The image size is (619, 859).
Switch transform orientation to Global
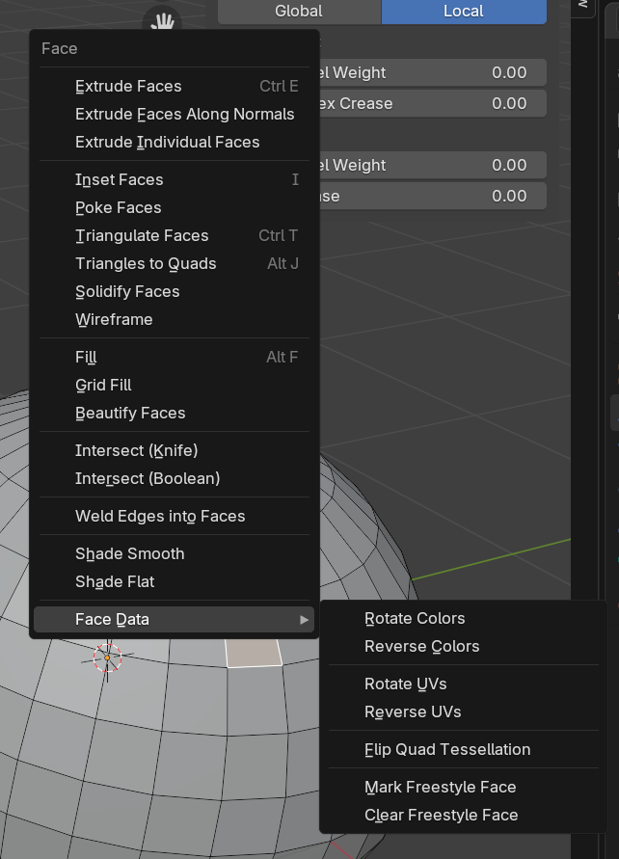[x=299, y=12]
